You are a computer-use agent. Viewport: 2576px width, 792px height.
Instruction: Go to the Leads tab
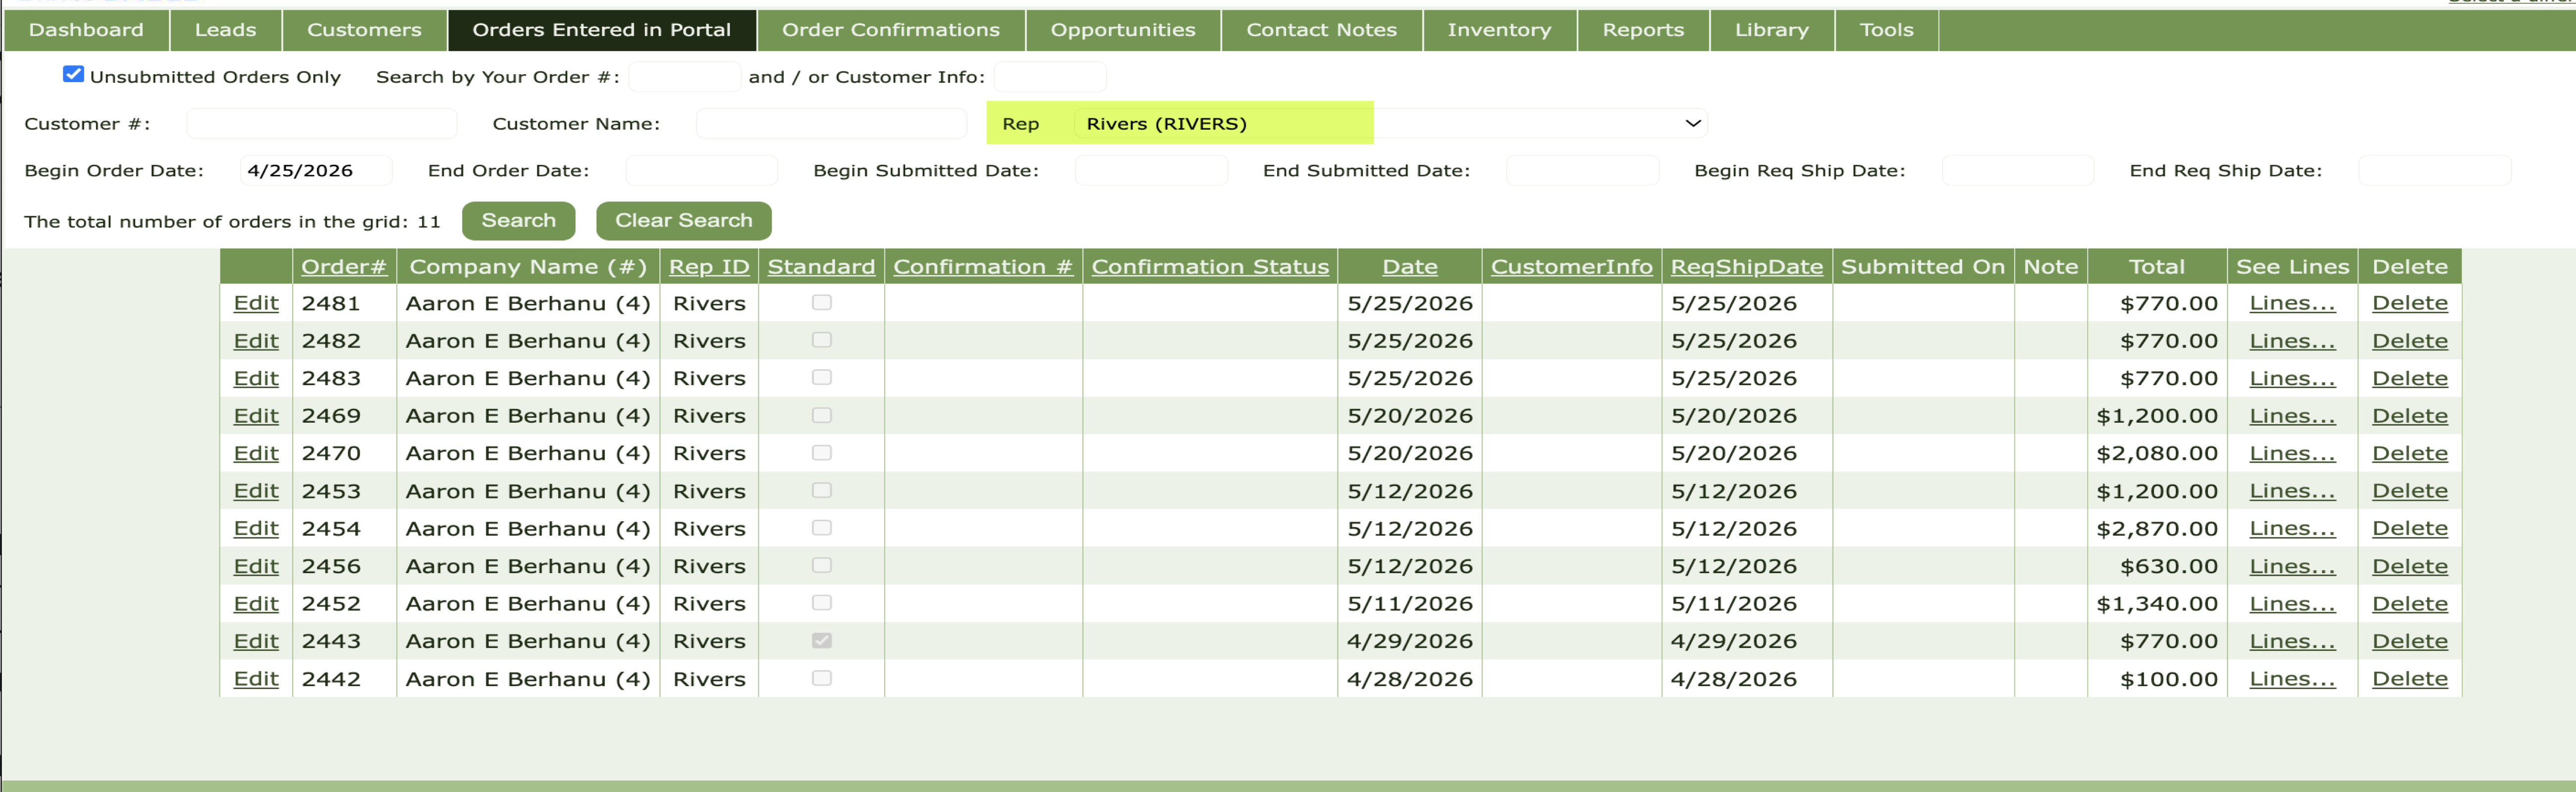(225, 30)
